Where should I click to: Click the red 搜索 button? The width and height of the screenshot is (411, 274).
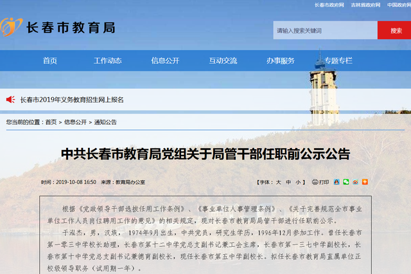pos(394,30)
